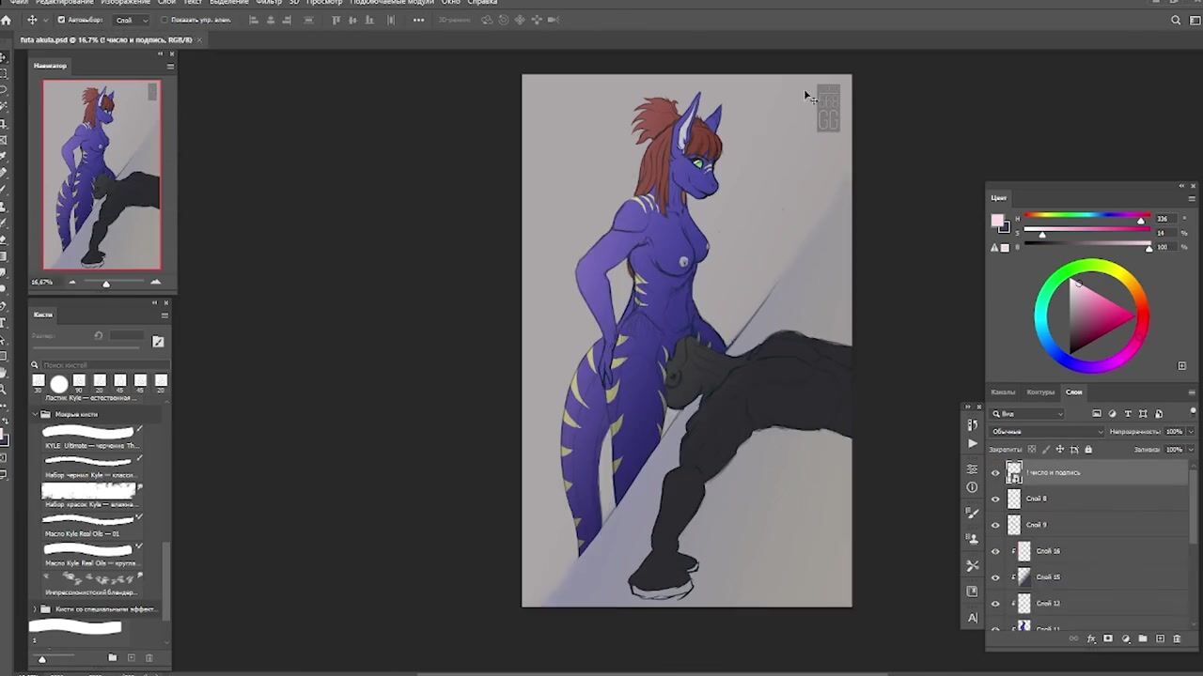The width and height of the screenshot is (1203, 676).
Task: Enable Показать упр. элем. checkbox
Action: point(164,20)
